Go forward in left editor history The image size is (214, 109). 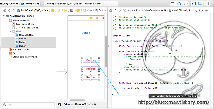point(13,10)
